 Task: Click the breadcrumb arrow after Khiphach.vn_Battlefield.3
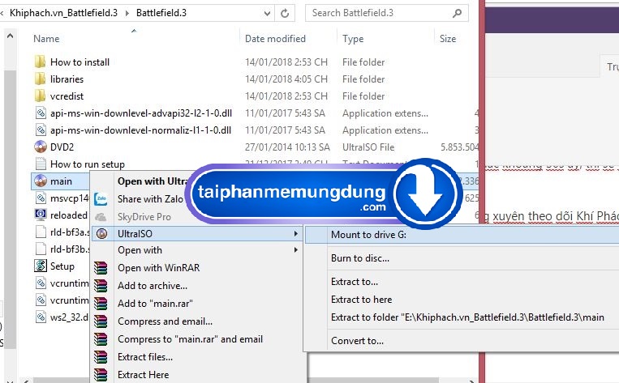coord(127,13)
